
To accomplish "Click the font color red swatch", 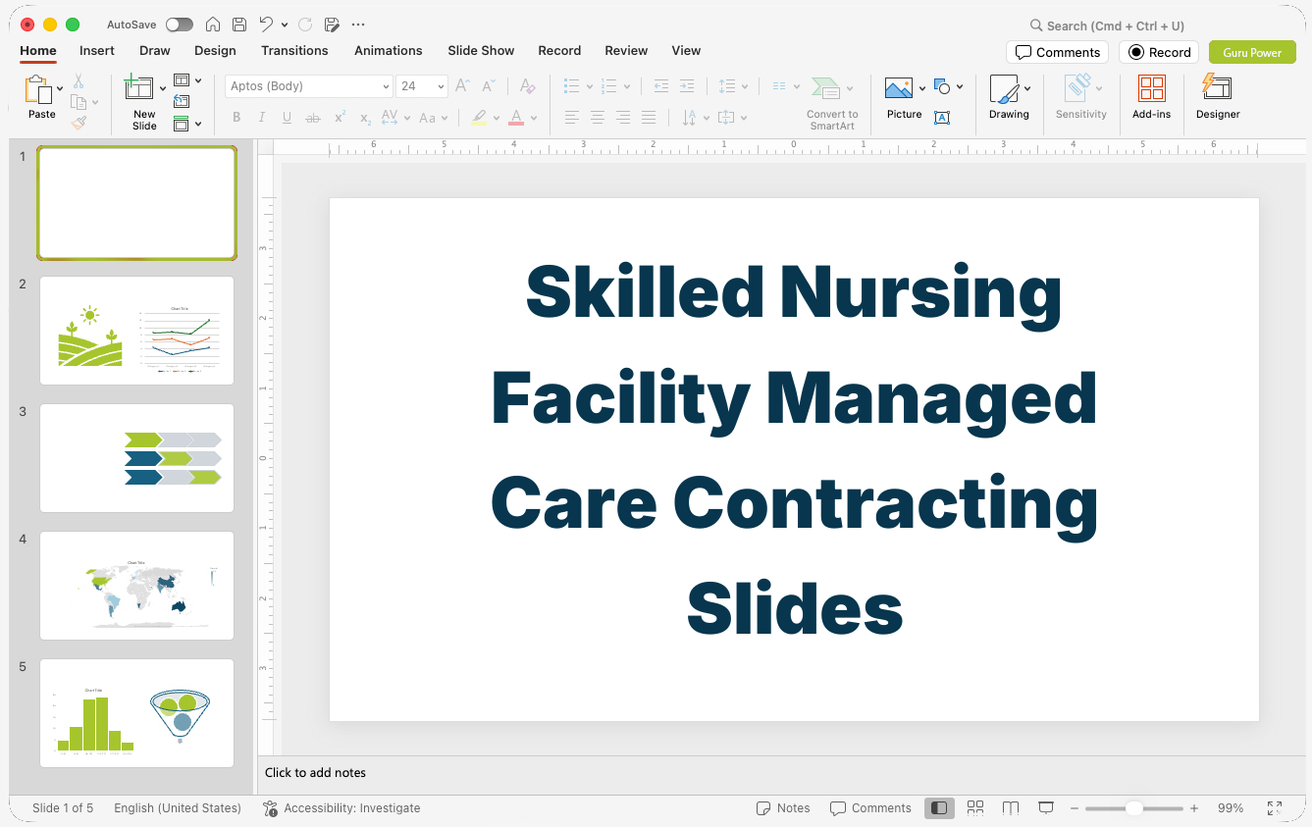I will (516, 118).
